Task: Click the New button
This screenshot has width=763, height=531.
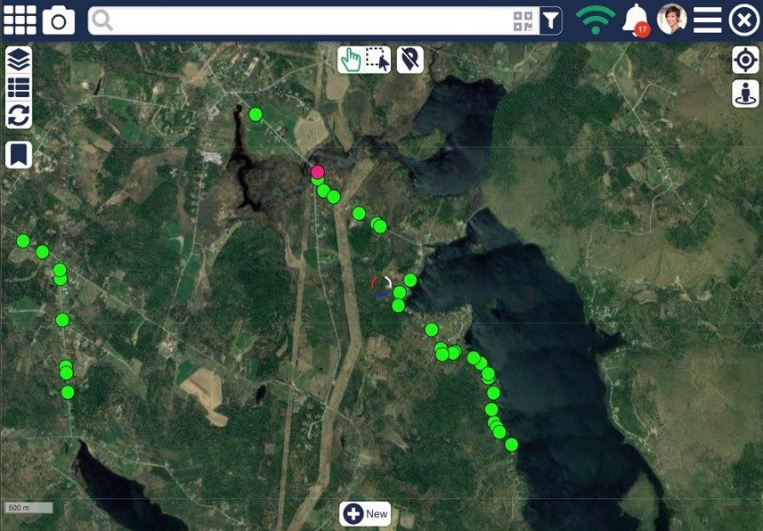Action: pos(365,513)
